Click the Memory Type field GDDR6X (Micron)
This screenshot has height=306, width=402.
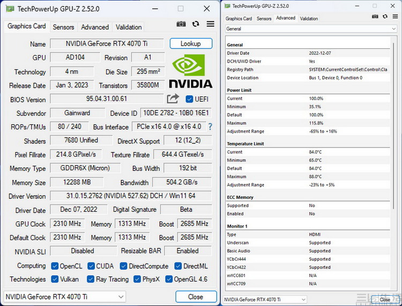[85, 168]
